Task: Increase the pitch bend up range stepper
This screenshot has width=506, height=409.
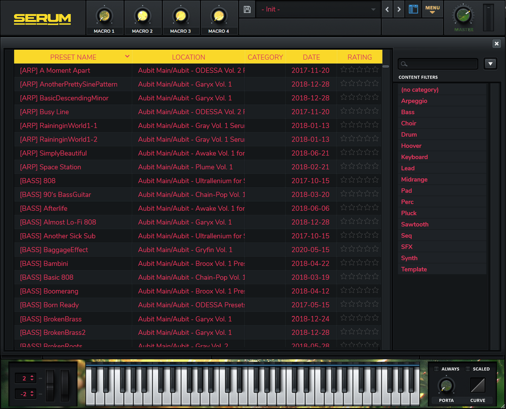Action: coord(32,376)
